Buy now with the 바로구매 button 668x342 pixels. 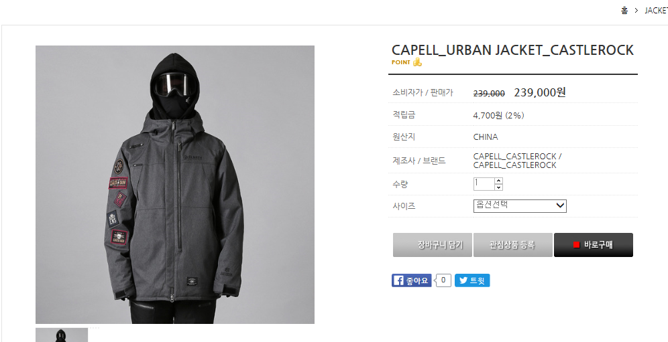[x=594, y=245]
